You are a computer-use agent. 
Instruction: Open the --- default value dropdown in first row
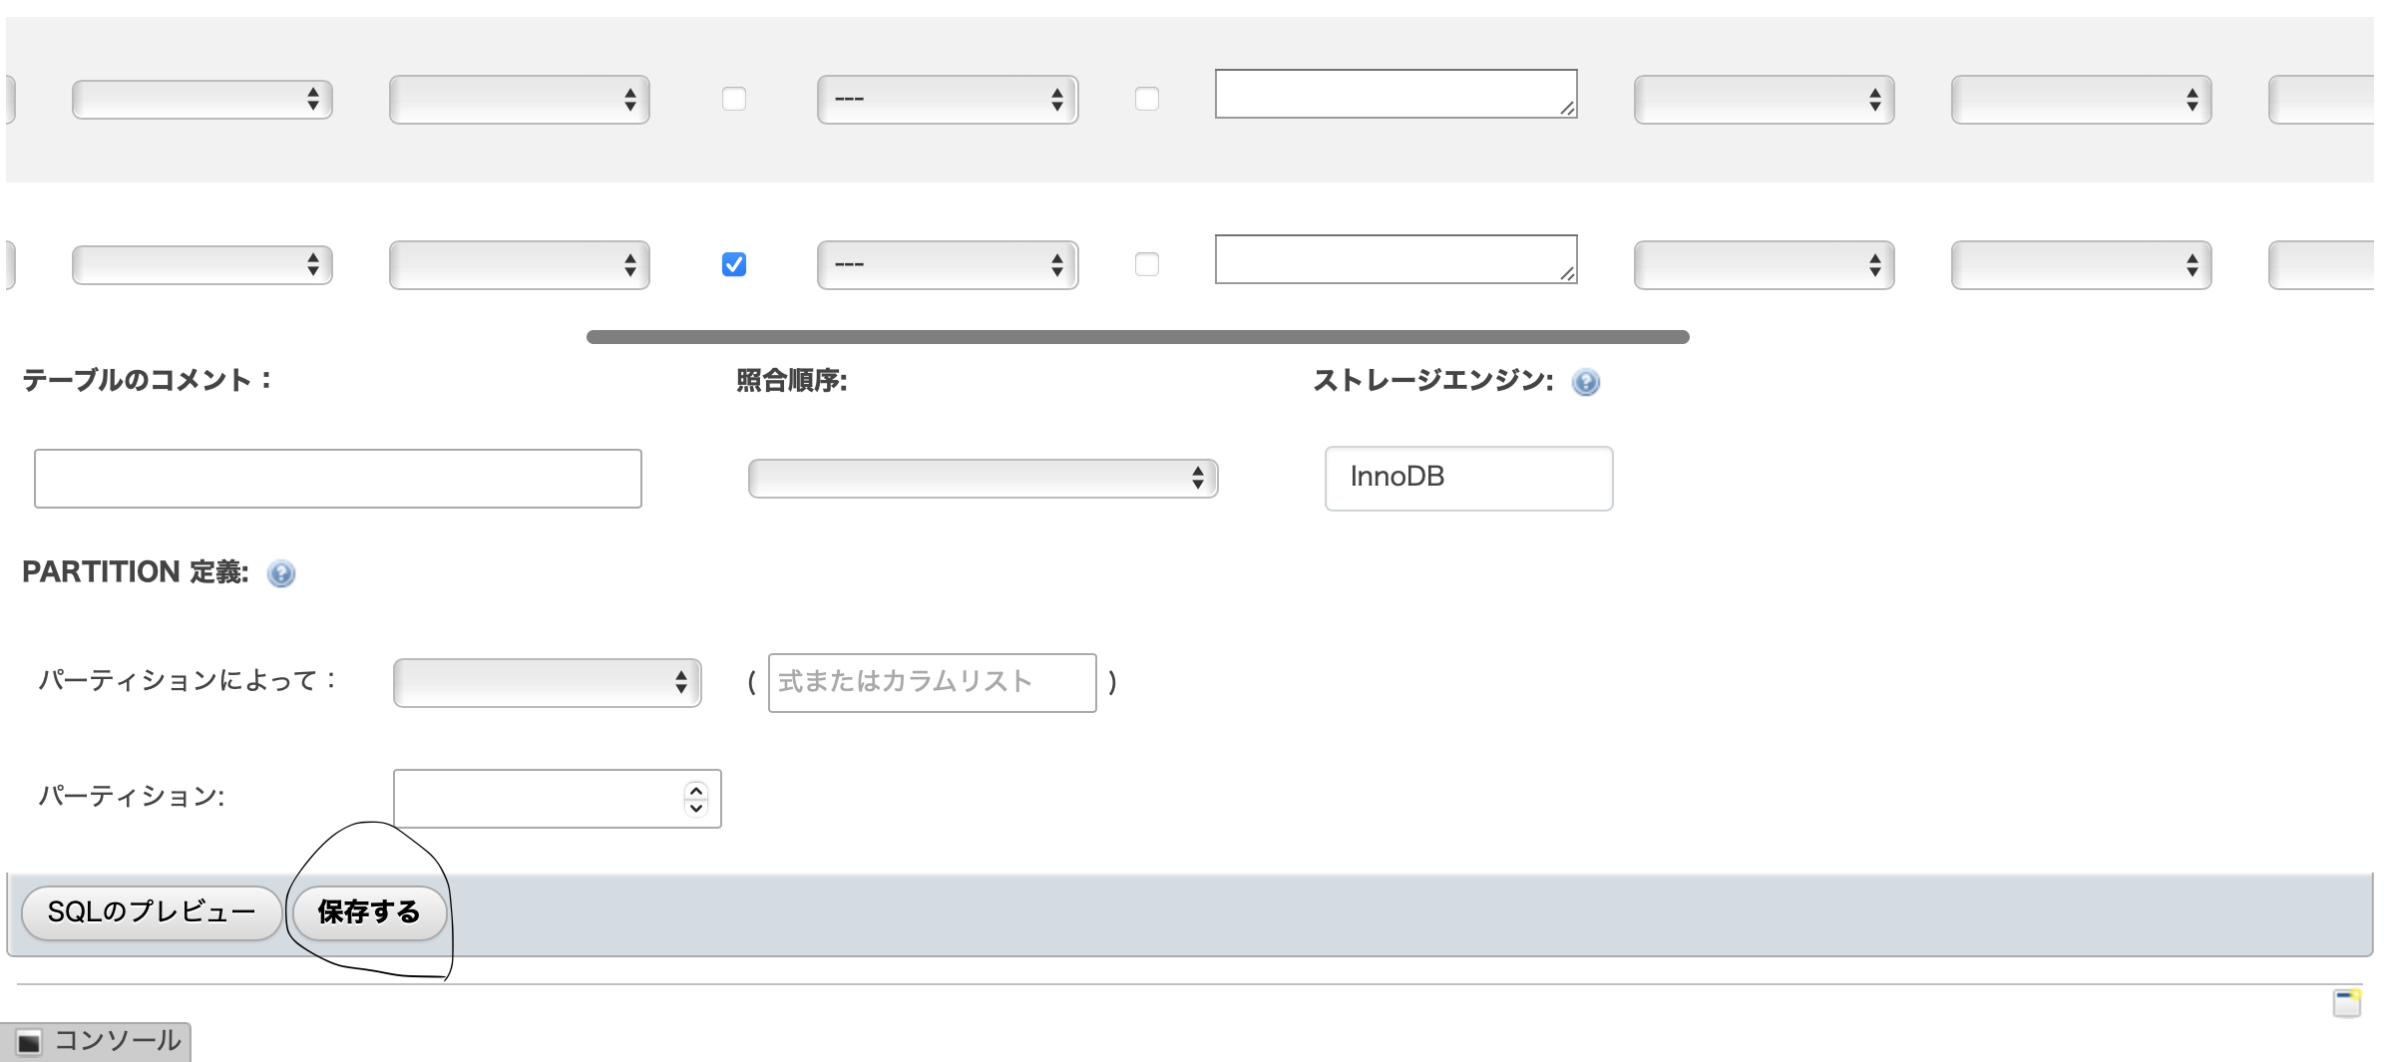[947, 99]
